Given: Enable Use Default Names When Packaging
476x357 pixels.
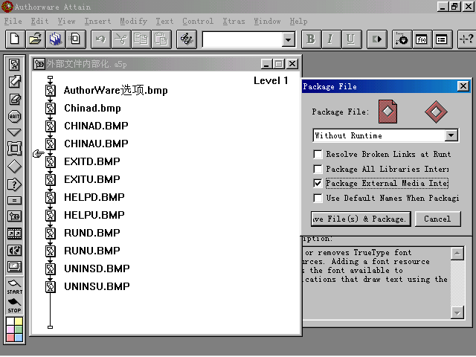Looking at the screenshot, I should 318,199.
